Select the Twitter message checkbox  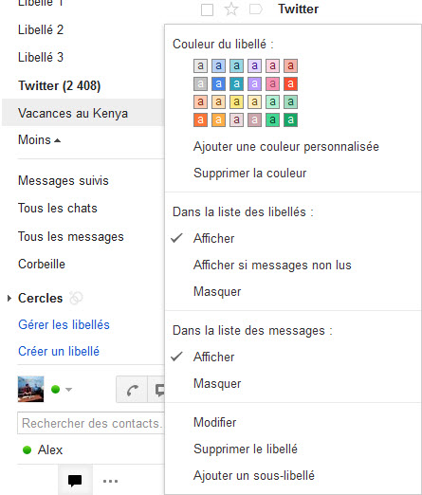207,9
